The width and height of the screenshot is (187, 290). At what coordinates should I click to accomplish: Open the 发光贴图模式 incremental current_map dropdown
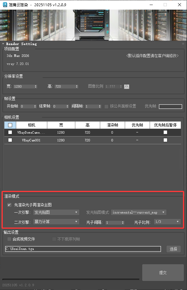click(x=139, y=212)
